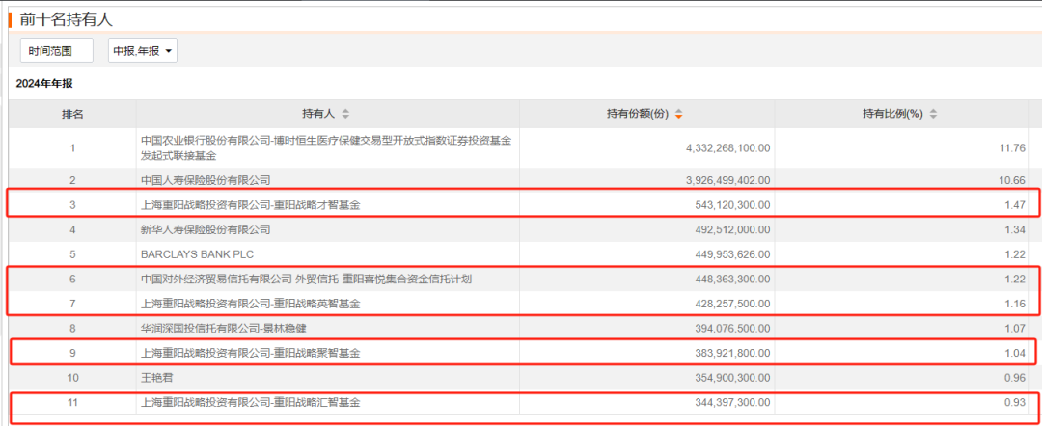
Task: Click the 重阳战略英智基金 holder name
Action: tap(251, 304)
